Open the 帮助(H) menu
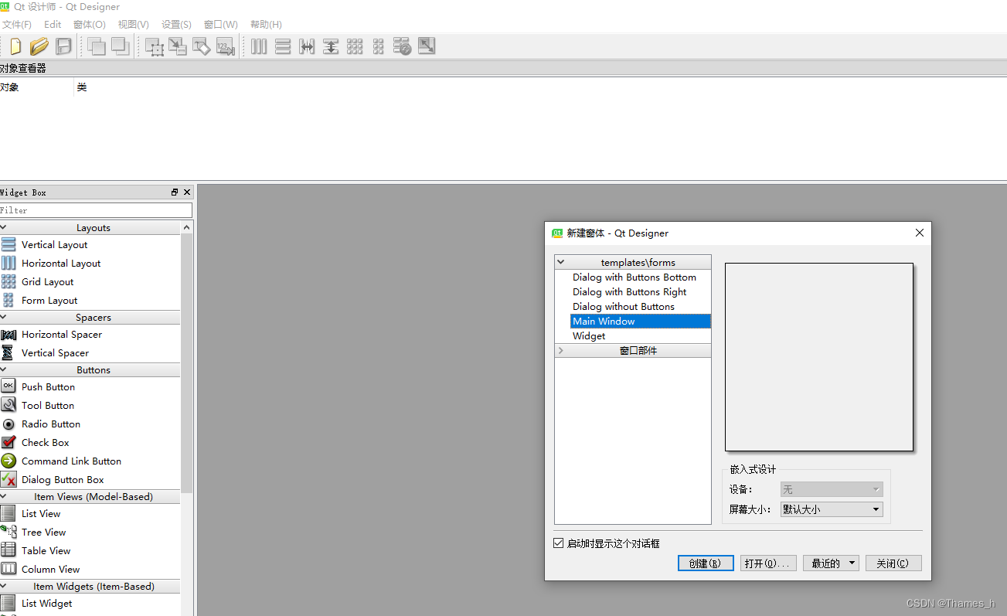The height and width of the screenshot is (616, 1007). pyautogui.click(x=266, y=25)
